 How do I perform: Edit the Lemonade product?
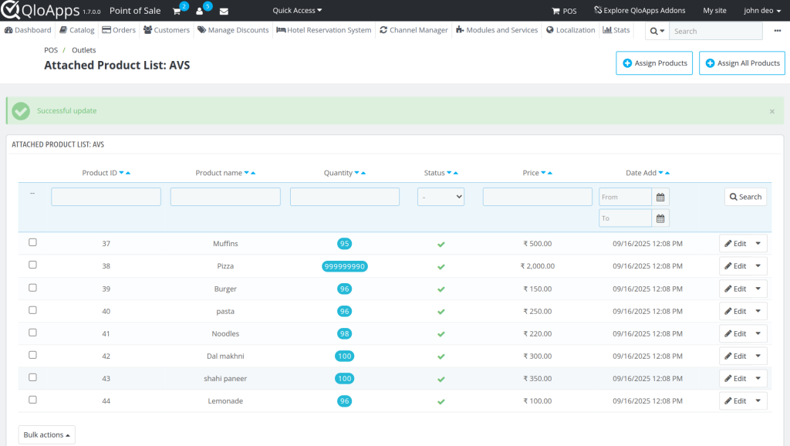click(735, 400)
